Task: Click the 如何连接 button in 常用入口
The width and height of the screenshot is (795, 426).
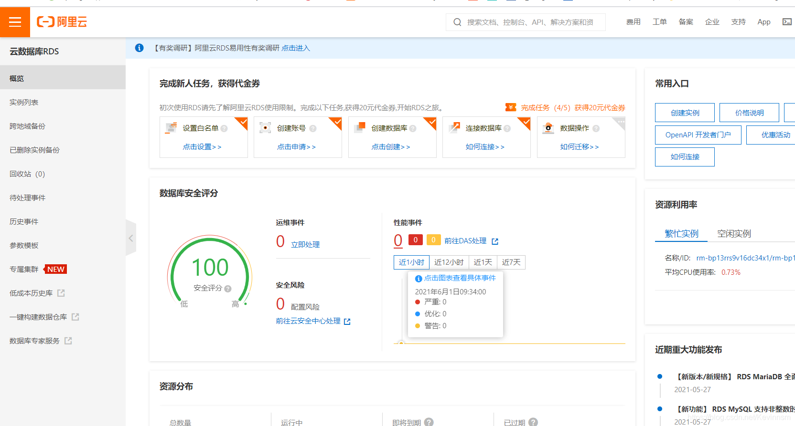Action: (x=685, y=157)
